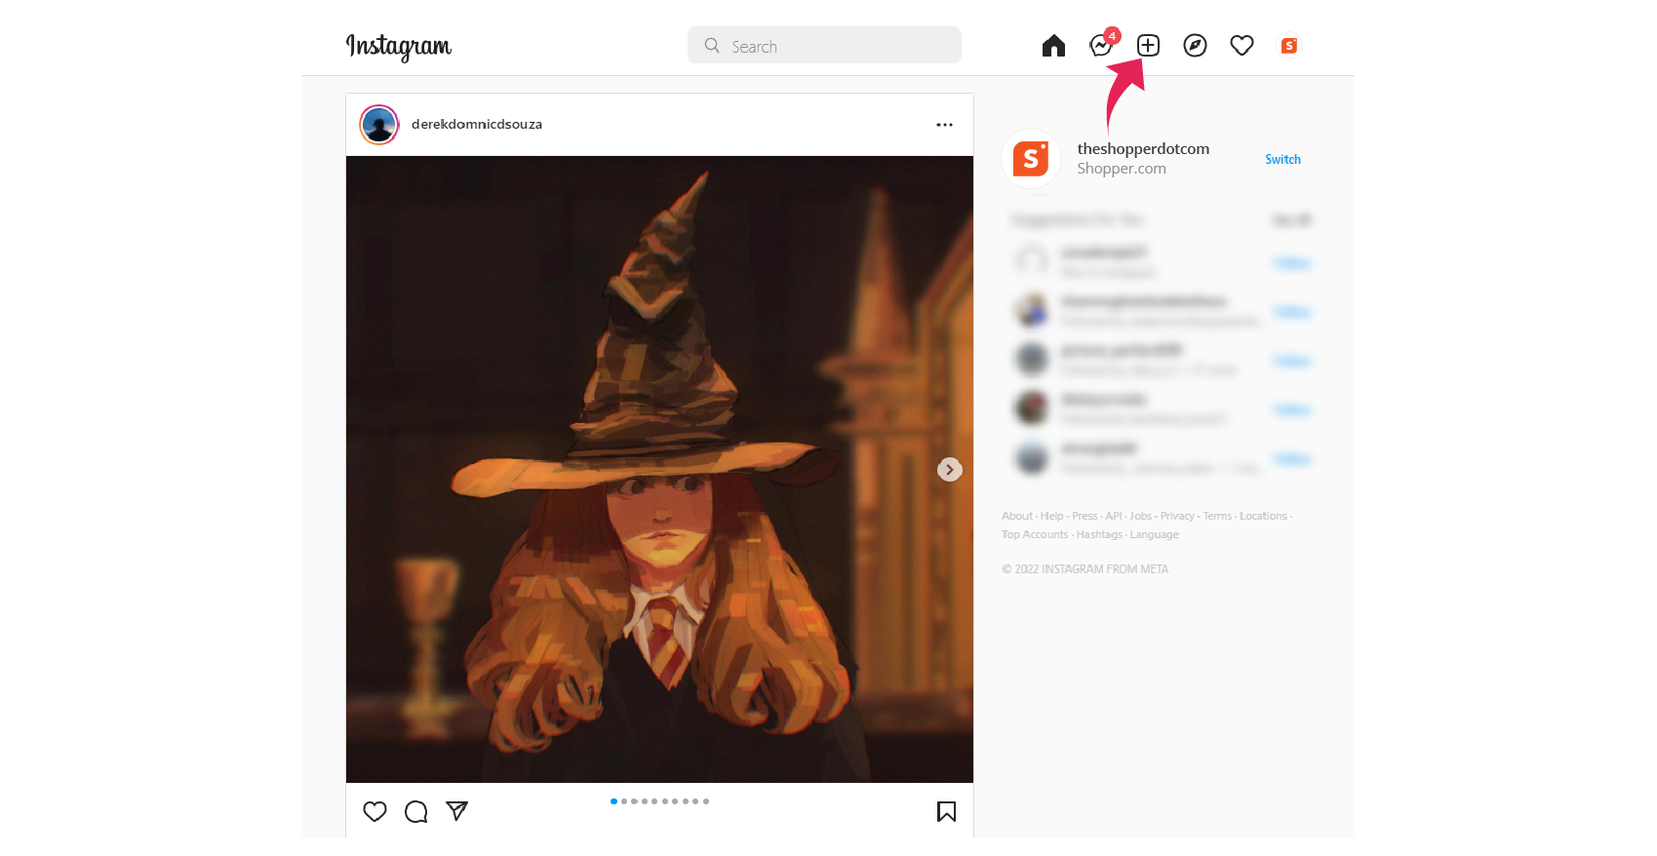Open the Locations footer link

click(1263, 516)
